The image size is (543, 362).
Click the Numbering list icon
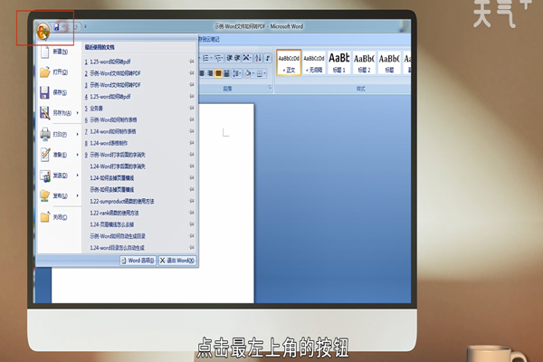205,58
